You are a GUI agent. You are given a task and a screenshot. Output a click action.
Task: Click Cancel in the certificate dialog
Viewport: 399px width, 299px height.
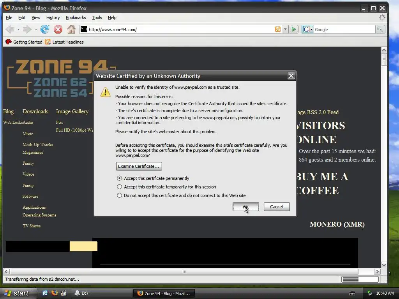277,207
